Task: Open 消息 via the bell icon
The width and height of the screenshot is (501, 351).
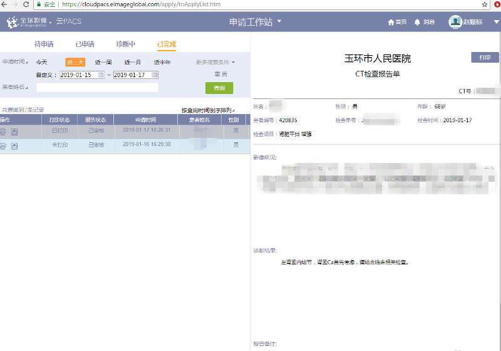Action: (417, 22)
